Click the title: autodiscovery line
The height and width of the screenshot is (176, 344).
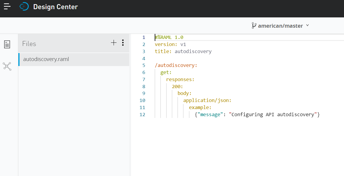click(x=183, y=51)
